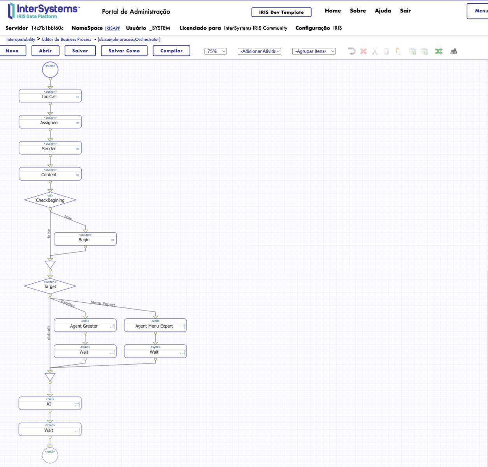Open the 75% zoom dropdown

point(216,51)
